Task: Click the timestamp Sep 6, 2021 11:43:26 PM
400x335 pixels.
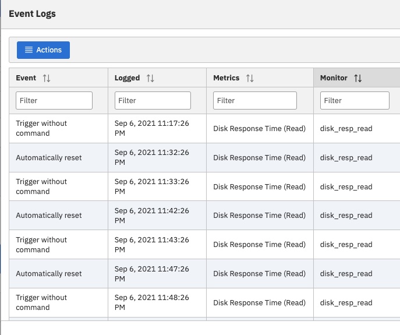Action: pos(152,245)
